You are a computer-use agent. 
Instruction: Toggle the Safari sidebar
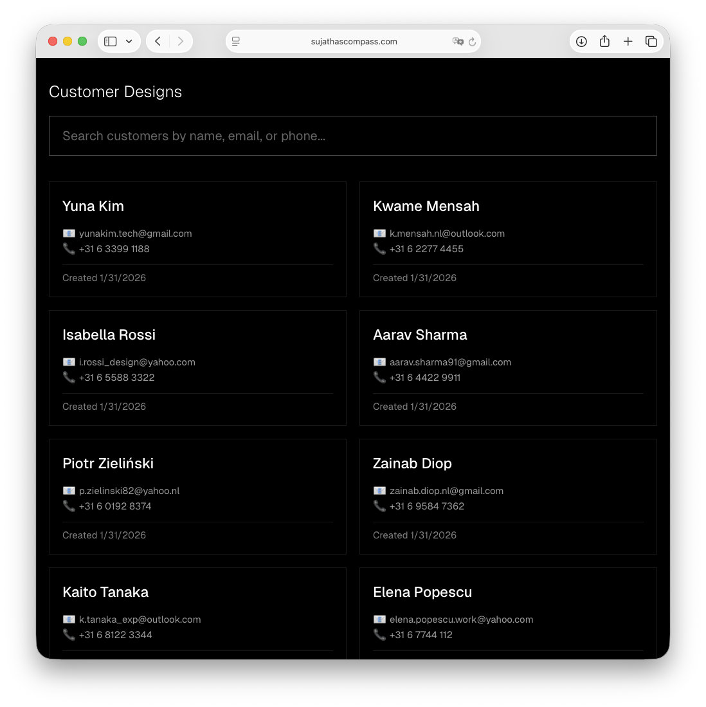[111, 41]
